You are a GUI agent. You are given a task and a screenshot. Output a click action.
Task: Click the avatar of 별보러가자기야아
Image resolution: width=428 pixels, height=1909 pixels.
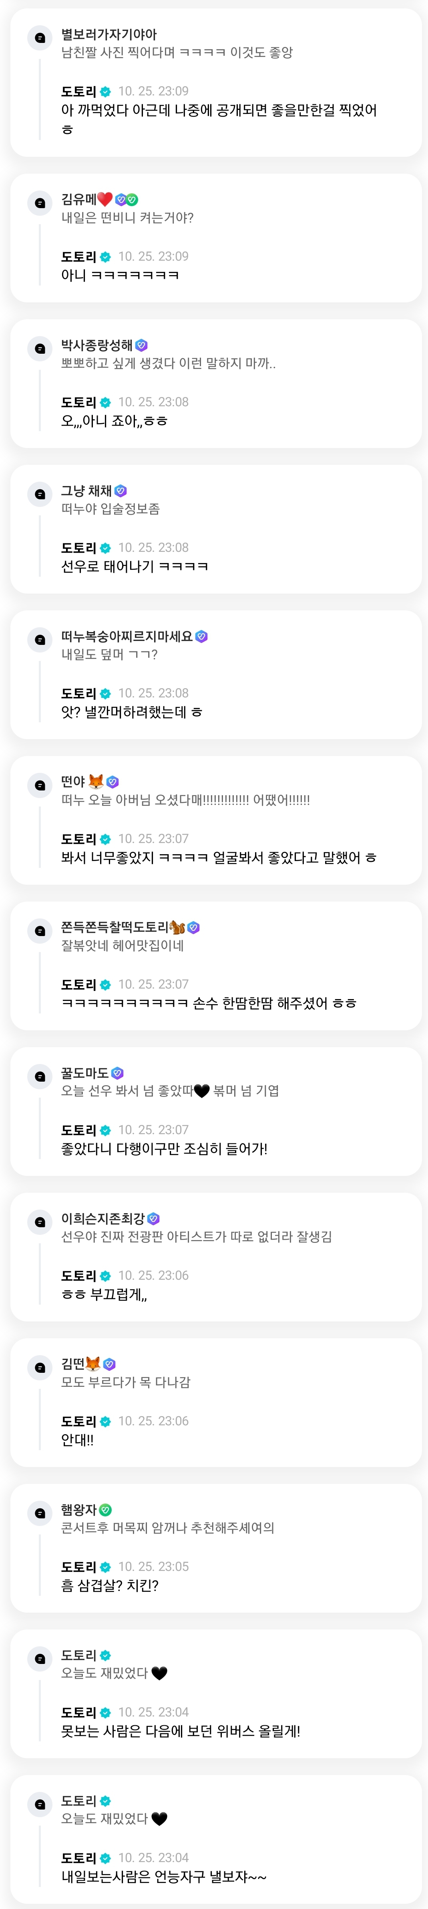tap(40, 38)
